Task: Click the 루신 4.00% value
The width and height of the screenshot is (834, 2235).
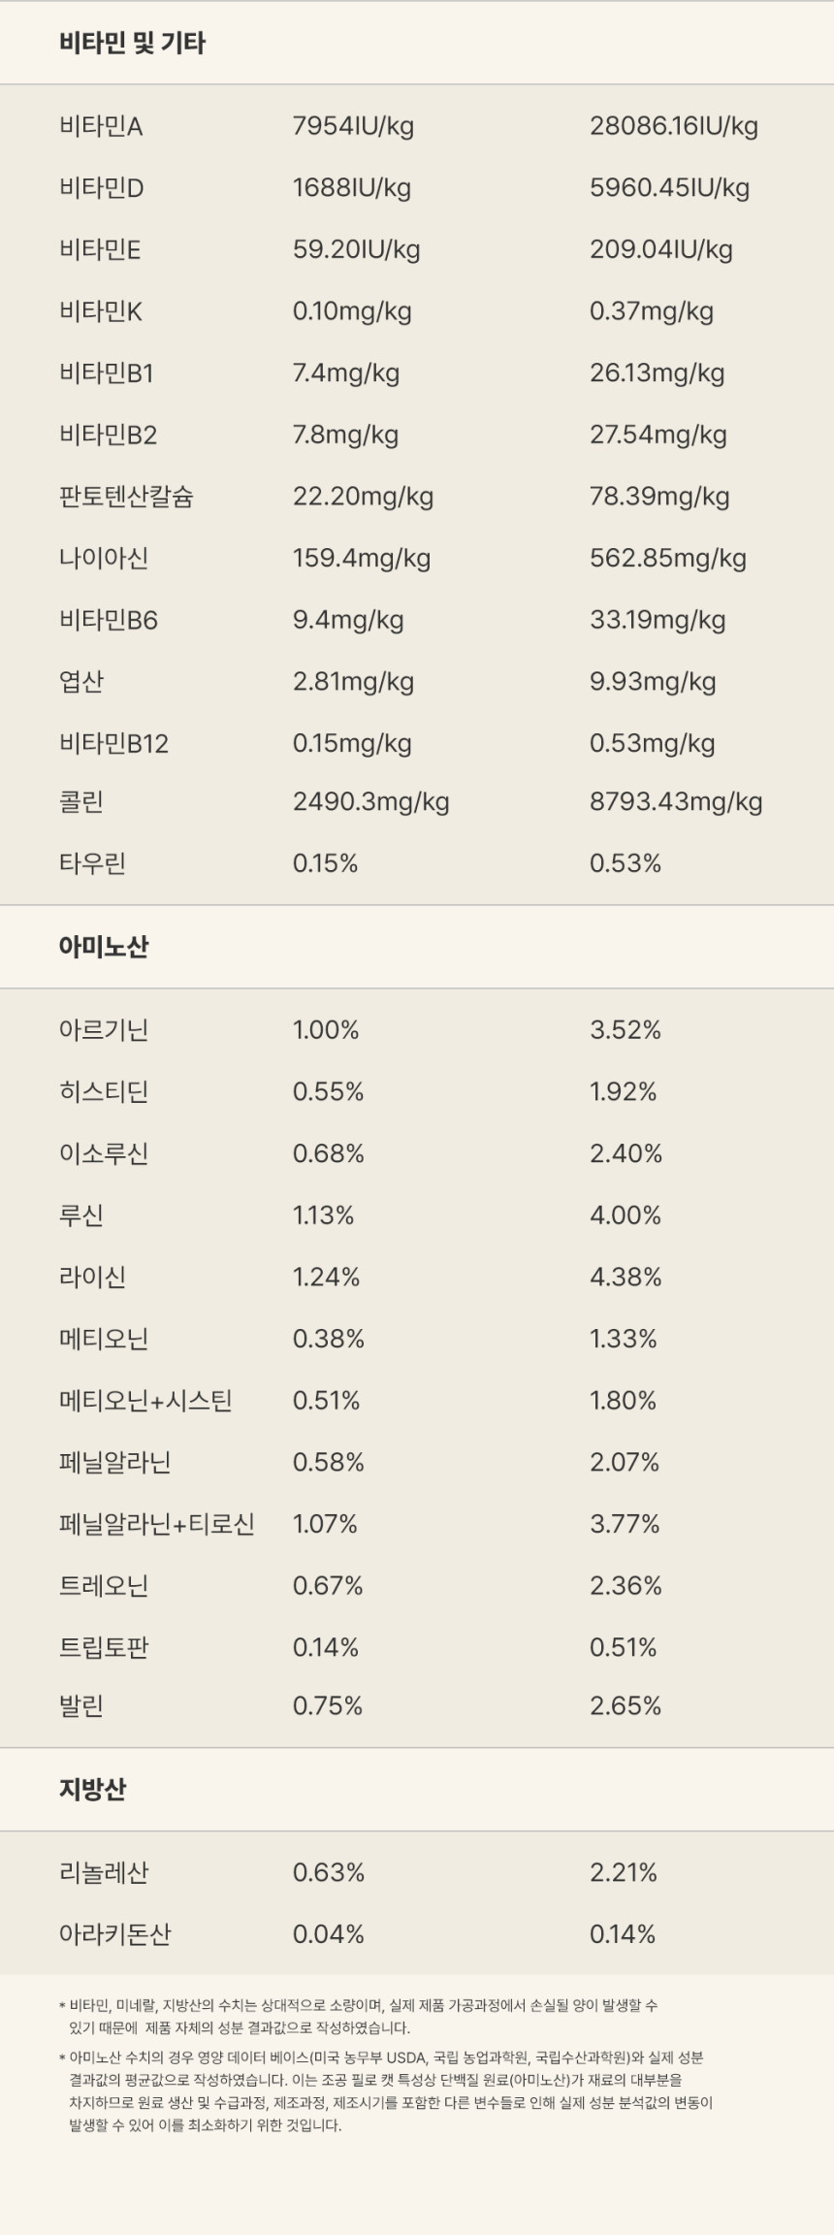Action: click(625, 1215)
